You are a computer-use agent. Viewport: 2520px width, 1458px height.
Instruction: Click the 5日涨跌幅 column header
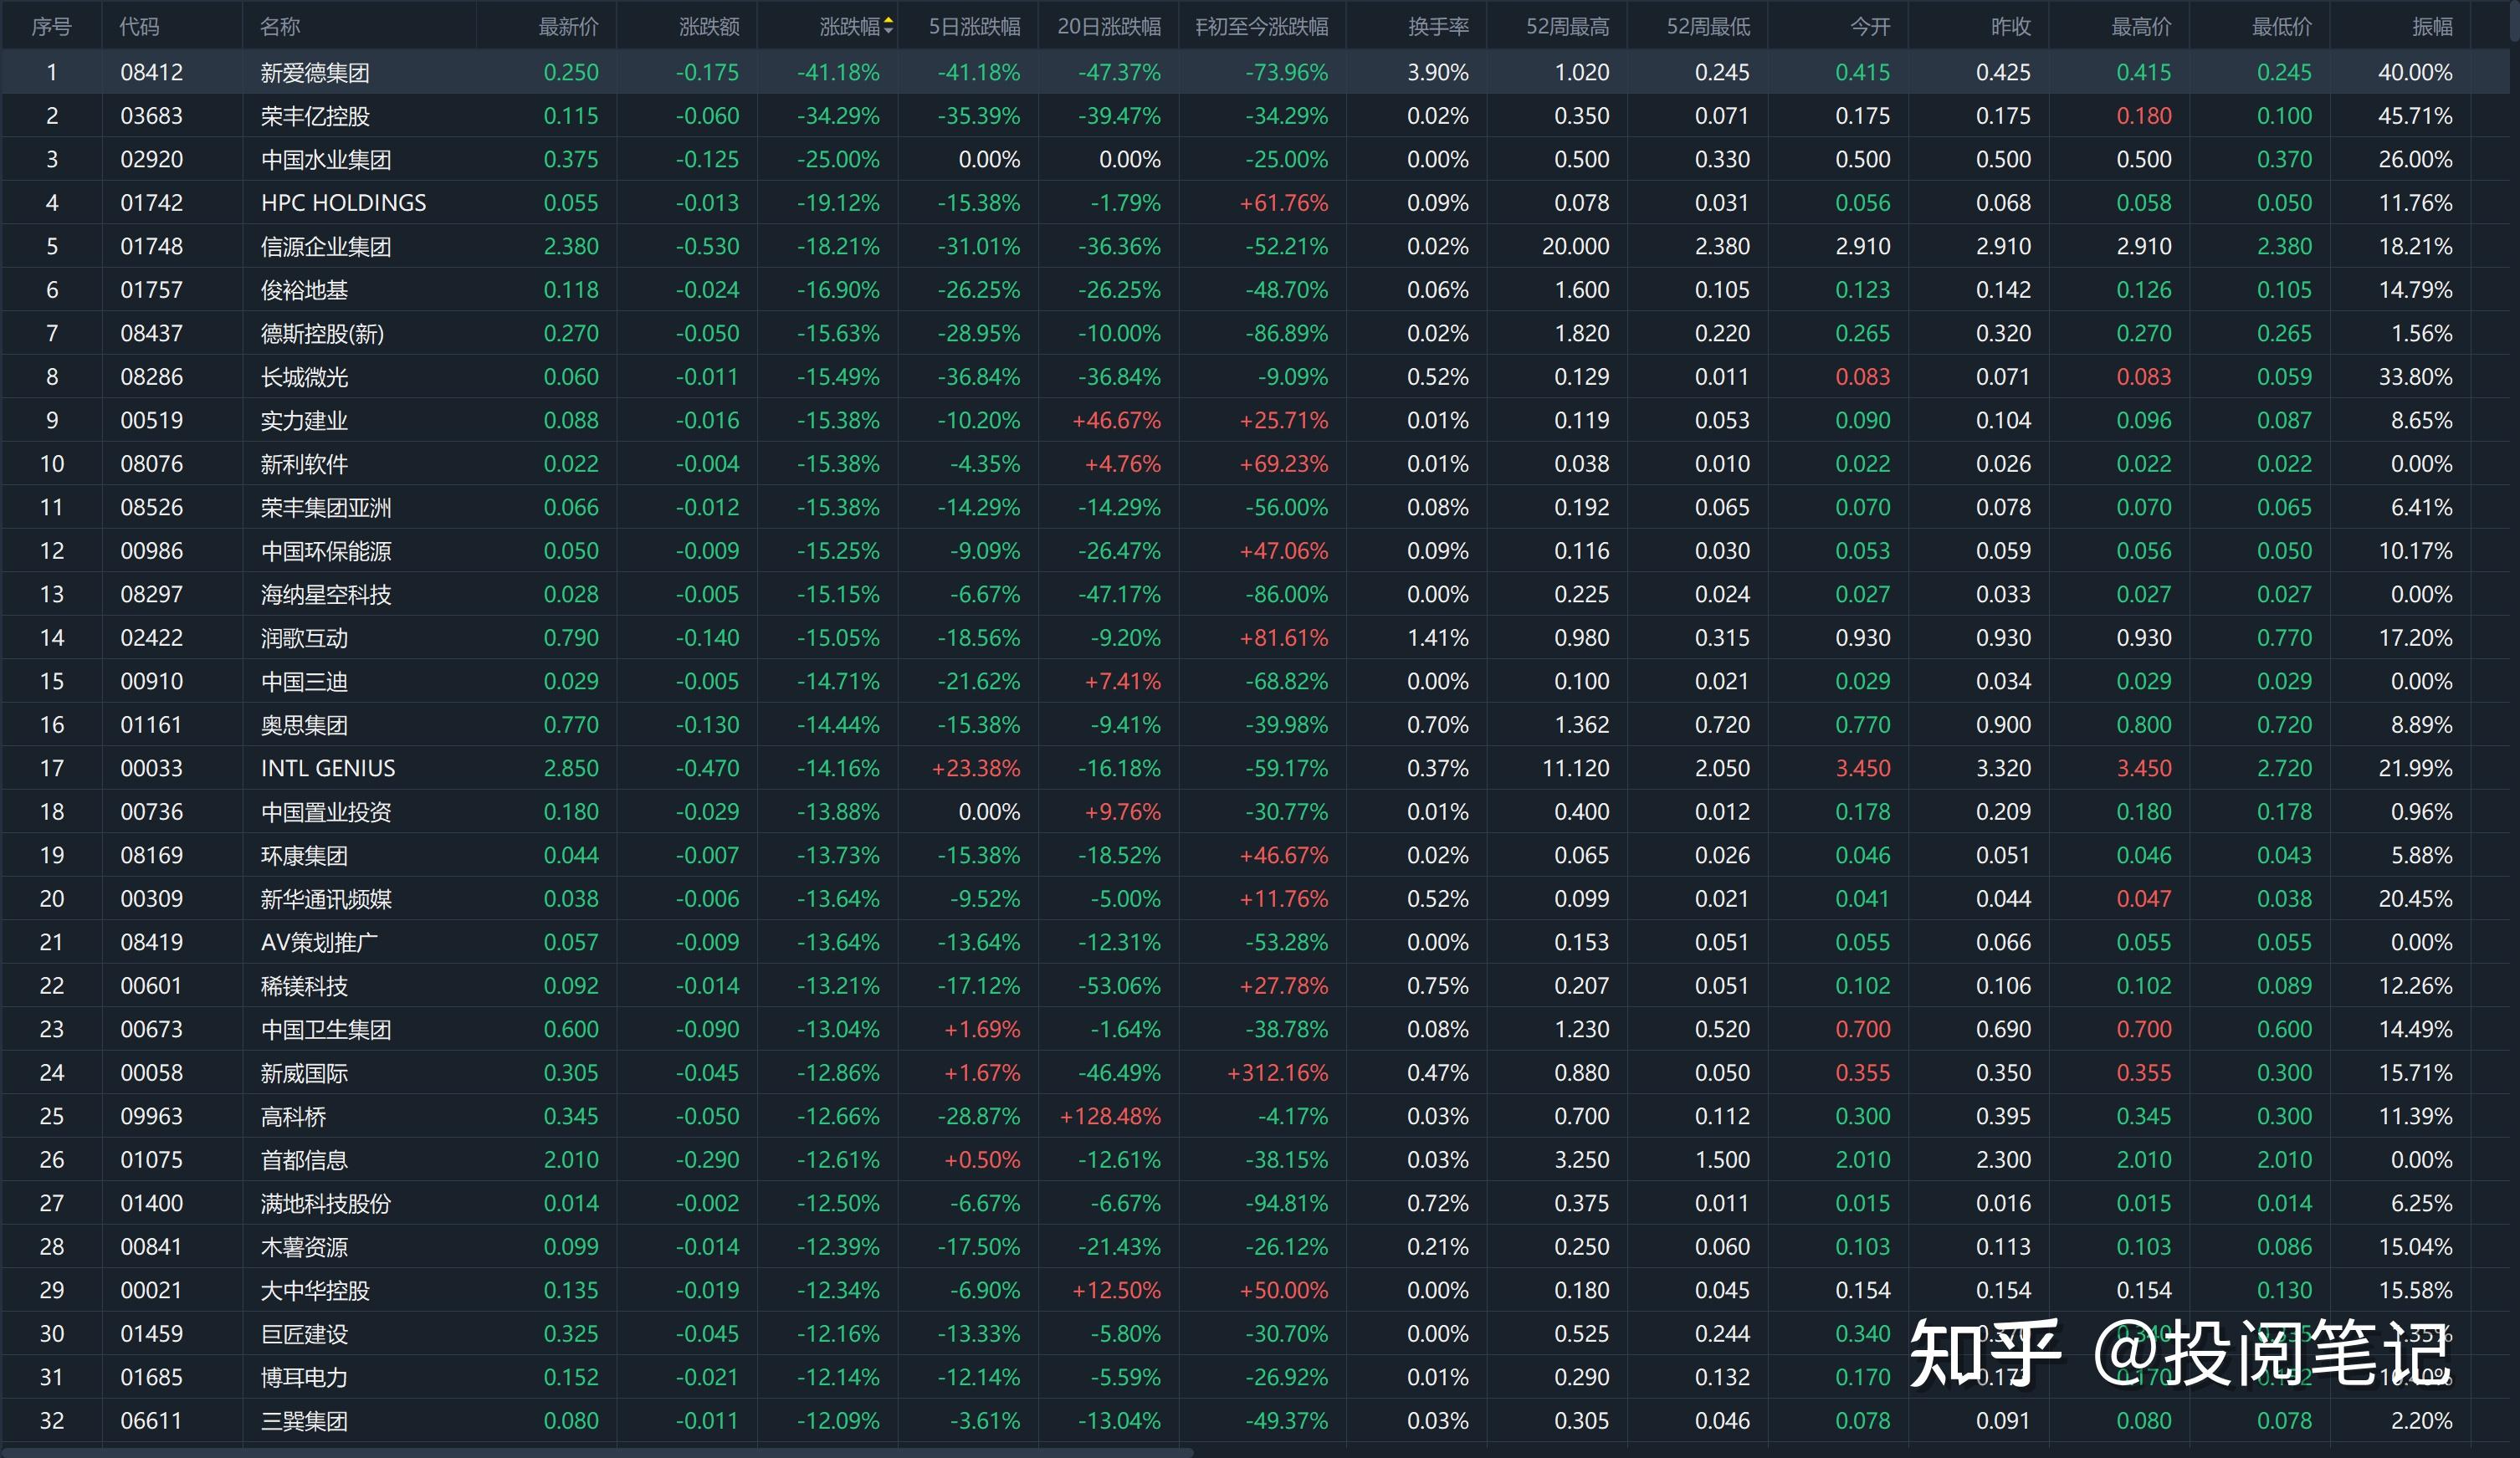click(x=974, y=27)
